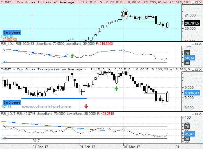Click the 'P: 216,5208' value in RSI_I-DJI header
This screenshot has height=149, width=203.
click(x=104, y=44)
